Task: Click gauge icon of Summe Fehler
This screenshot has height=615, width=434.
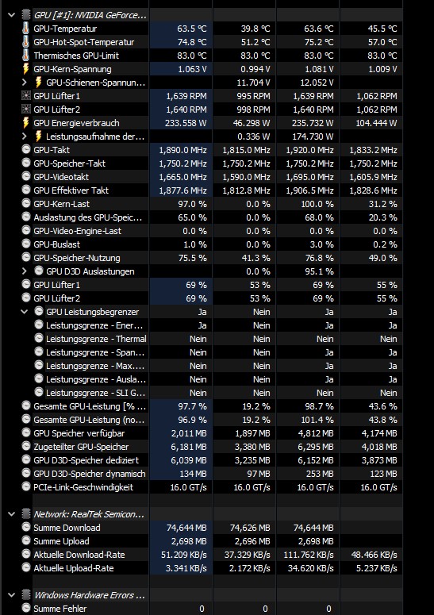Action: (x=26, y=609)
